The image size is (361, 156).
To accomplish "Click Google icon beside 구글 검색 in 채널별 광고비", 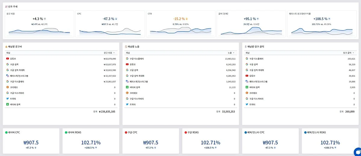I will 8,64.
